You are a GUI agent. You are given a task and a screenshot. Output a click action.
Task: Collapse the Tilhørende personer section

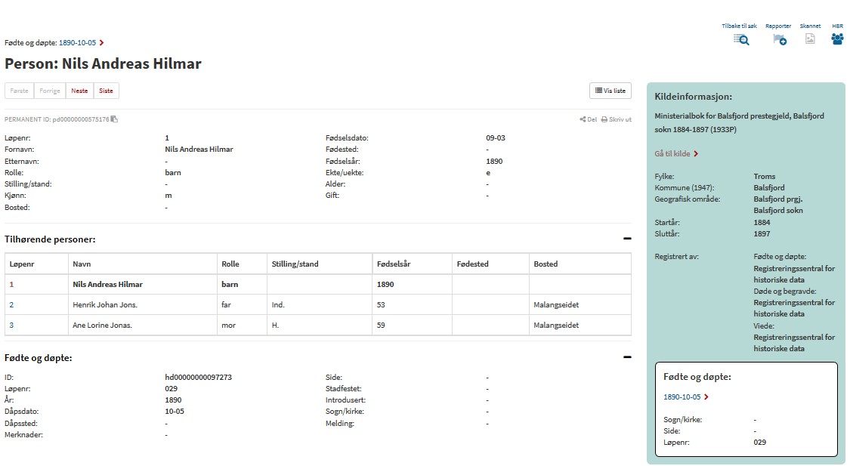coord(626,239)
